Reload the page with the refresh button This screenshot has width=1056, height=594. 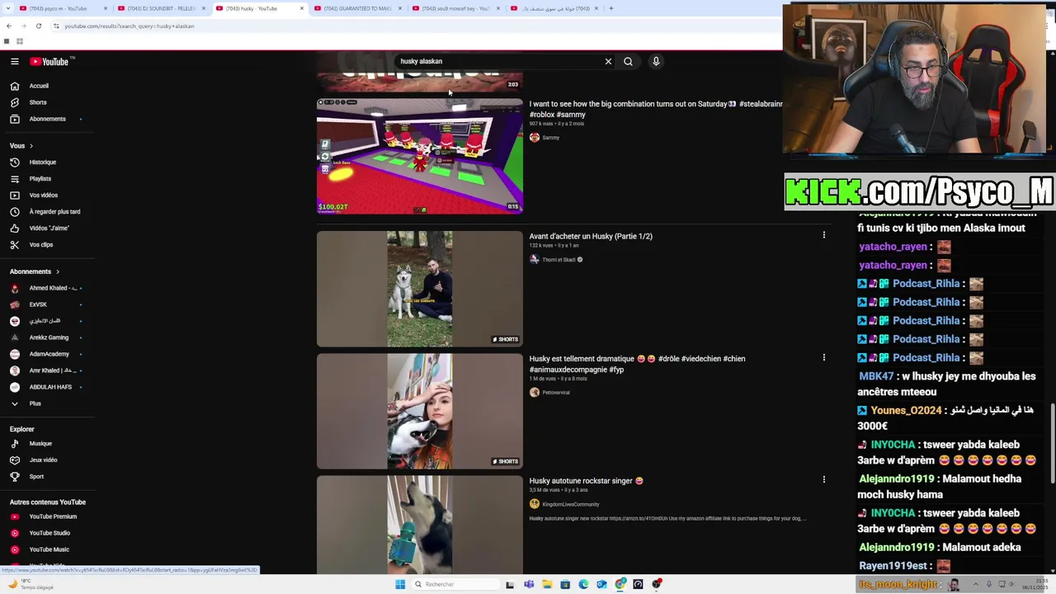pos(38,26)
